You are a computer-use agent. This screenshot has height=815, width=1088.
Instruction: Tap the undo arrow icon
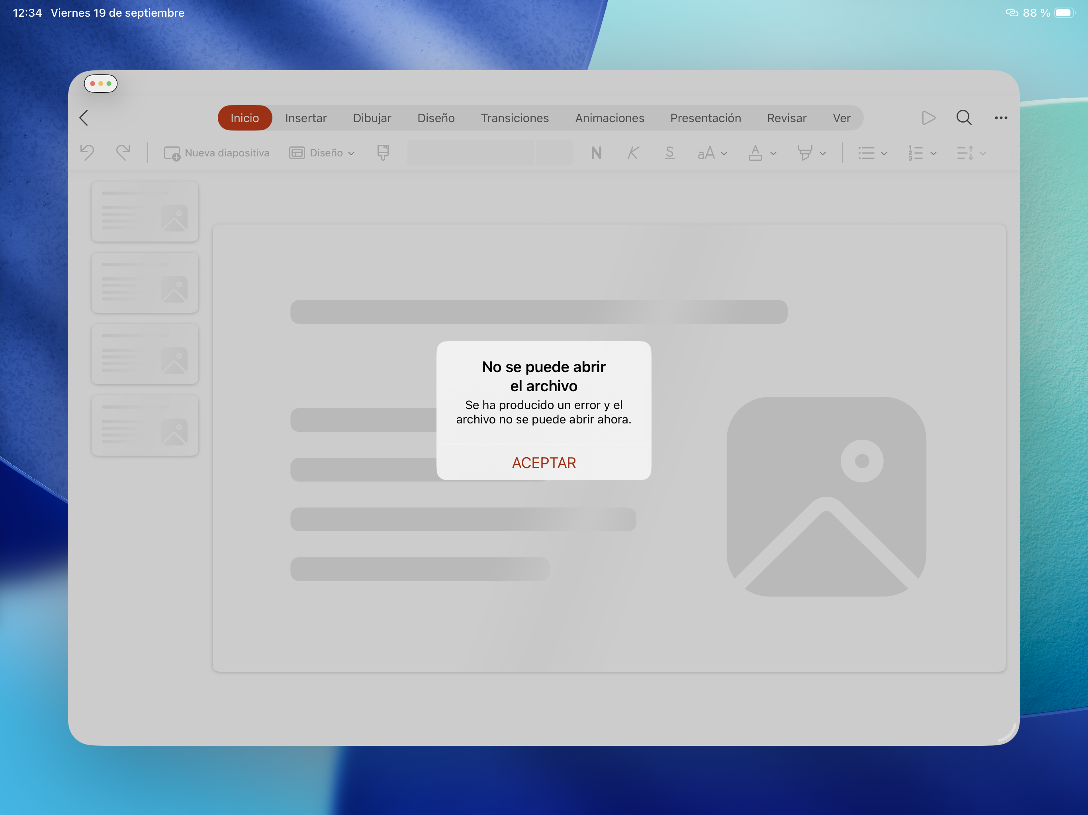(x=87, y=152)
